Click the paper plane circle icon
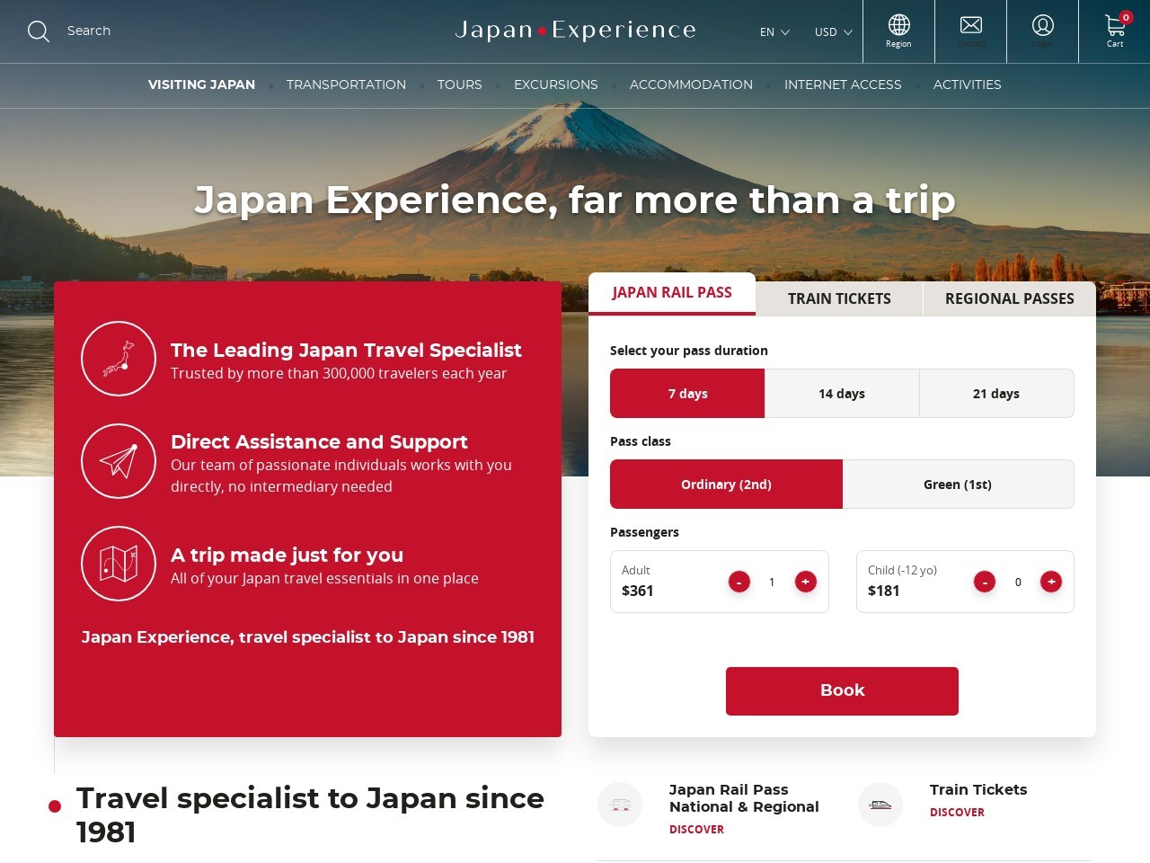Image resolution: width=1150 pixels, height=863 pixels. [119, 461]
